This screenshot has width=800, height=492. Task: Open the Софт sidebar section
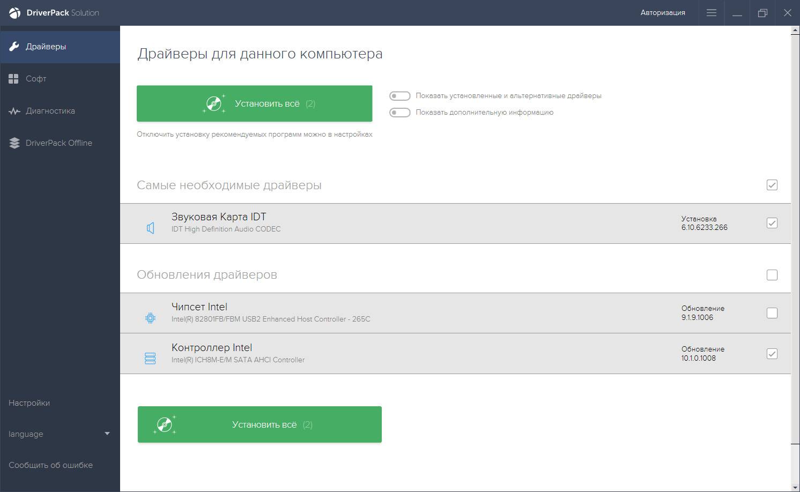(60, 79)
